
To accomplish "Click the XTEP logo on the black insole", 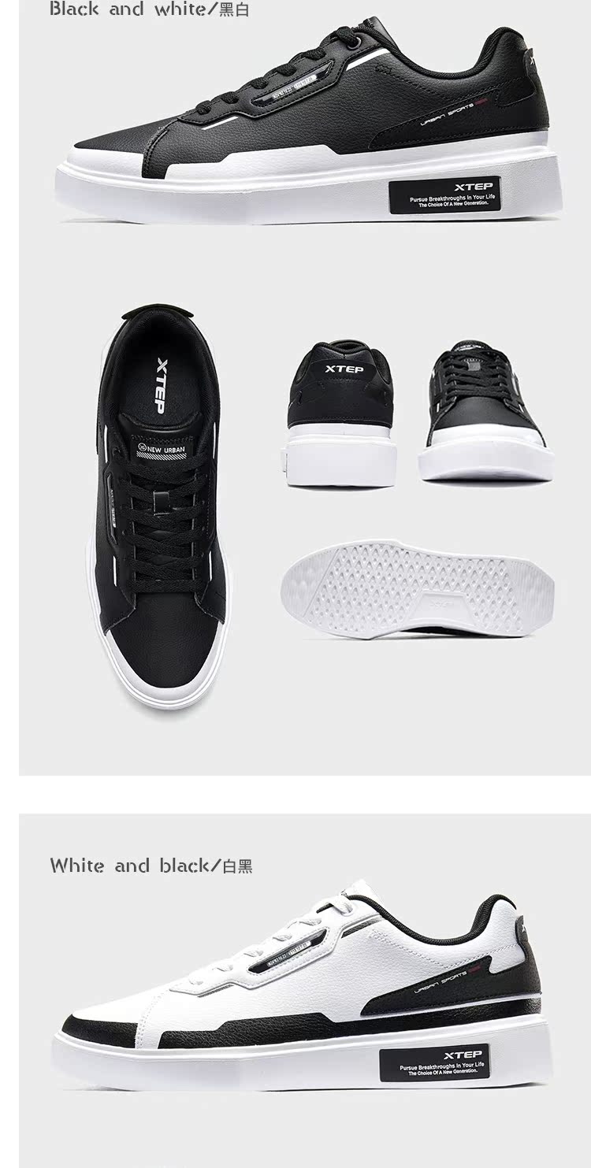I will click(159, 385).
